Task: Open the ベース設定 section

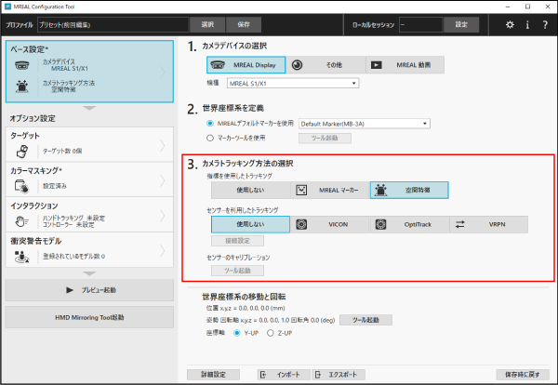Action: pyautogui.click(x=89, y=72)
